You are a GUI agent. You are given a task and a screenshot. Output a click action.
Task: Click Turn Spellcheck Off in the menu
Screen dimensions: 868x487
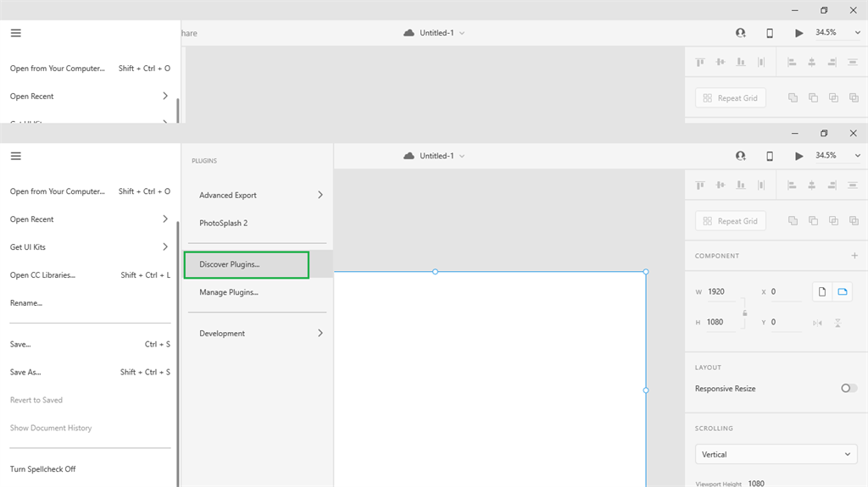tap(43, 469)
